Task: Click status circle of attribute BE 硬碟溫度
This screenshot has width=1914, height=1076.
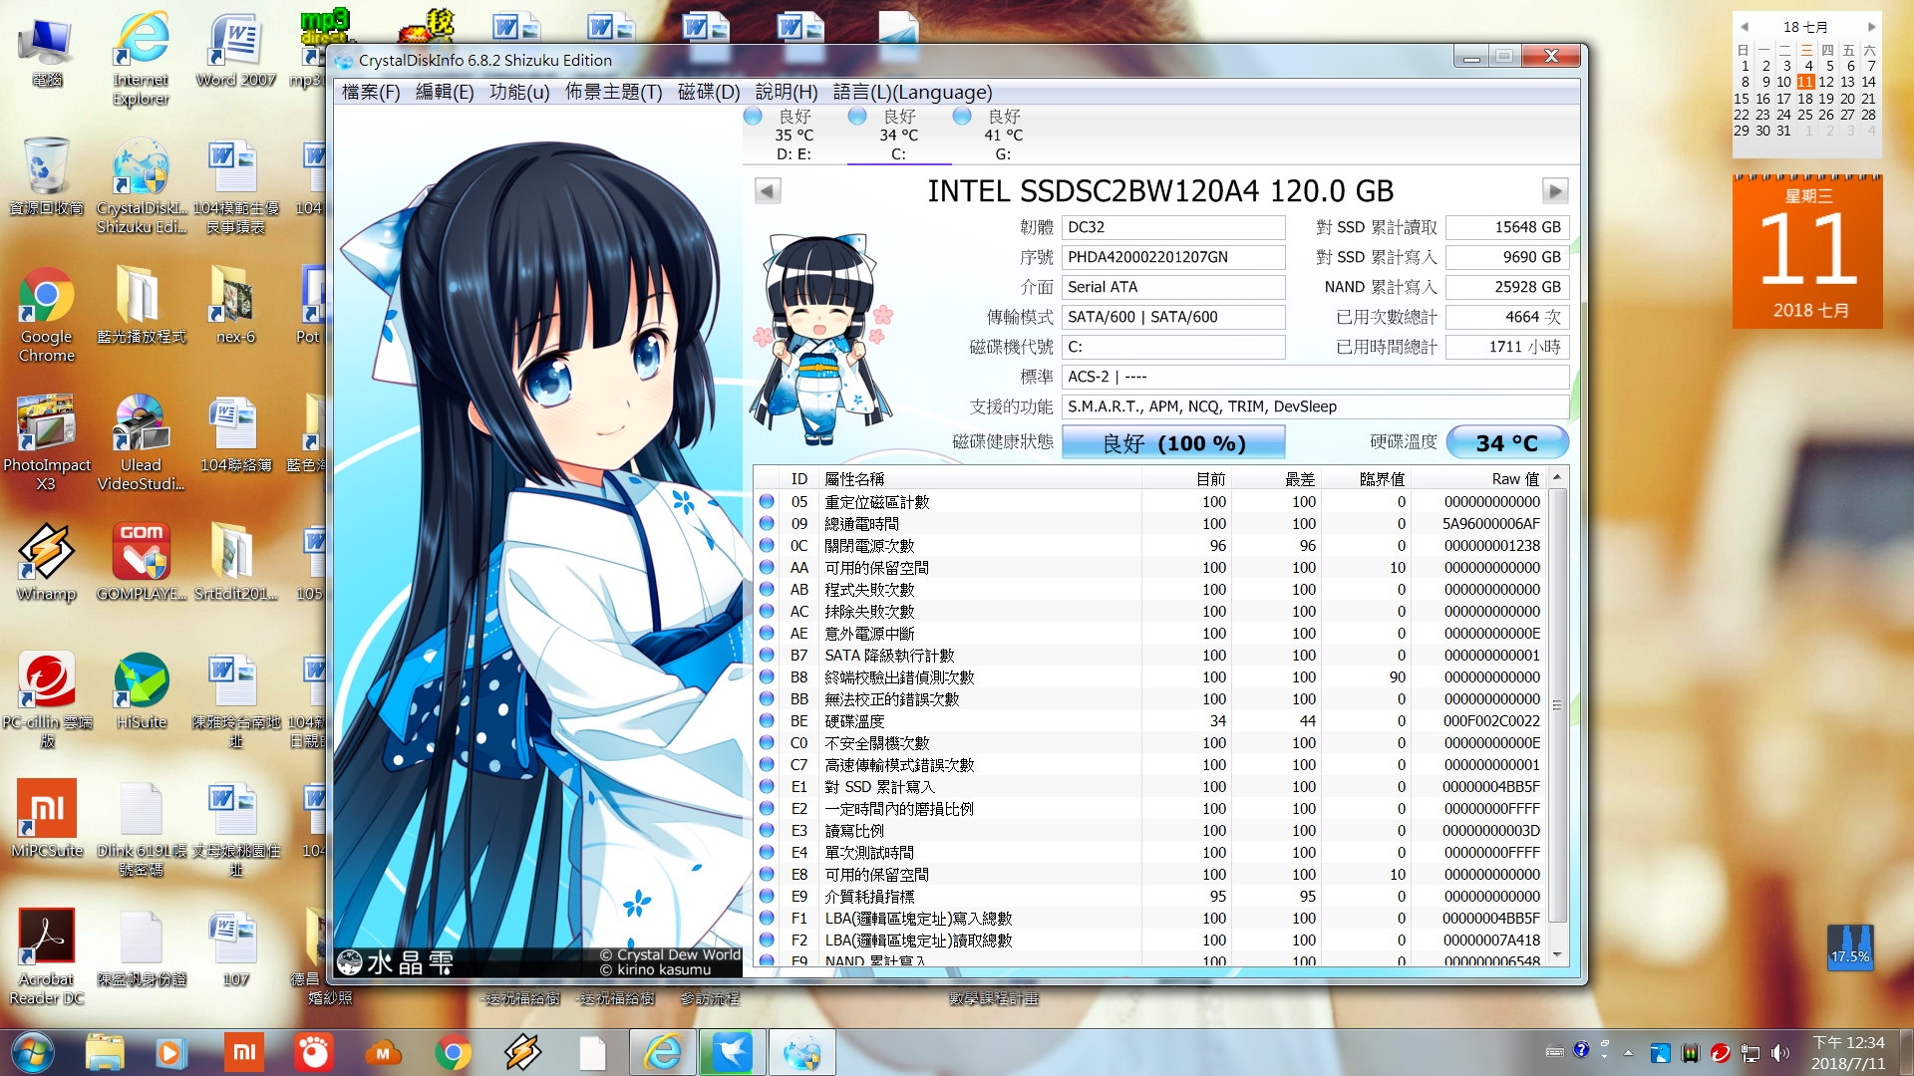Action: [767, 720]
